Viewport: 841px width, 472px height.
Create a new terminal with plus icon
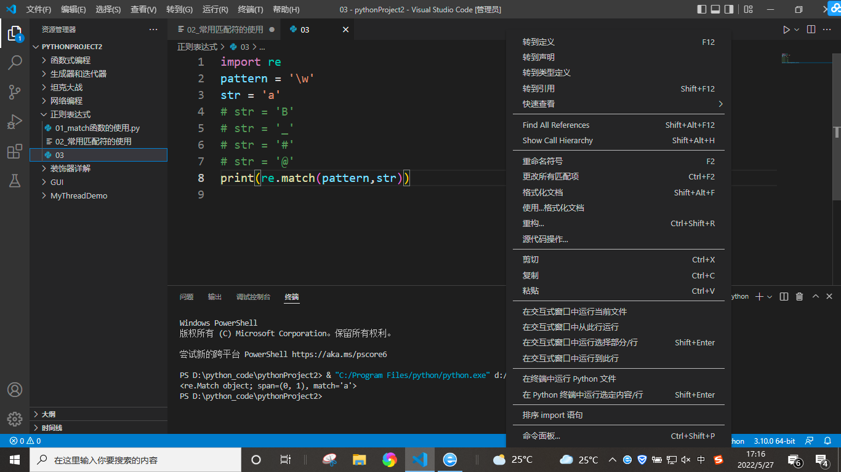[759, 296]
